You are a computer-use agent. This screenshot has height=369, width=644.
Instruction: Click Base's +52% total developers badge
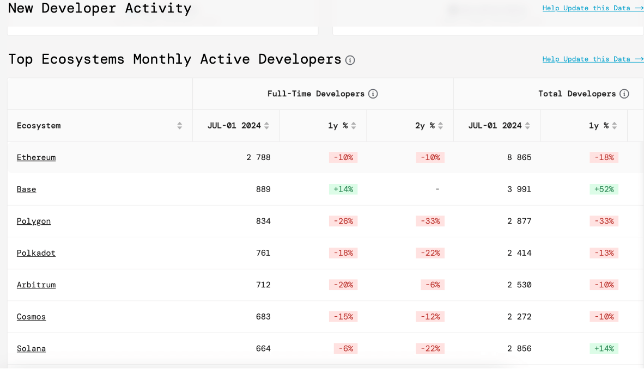(604, 189)
